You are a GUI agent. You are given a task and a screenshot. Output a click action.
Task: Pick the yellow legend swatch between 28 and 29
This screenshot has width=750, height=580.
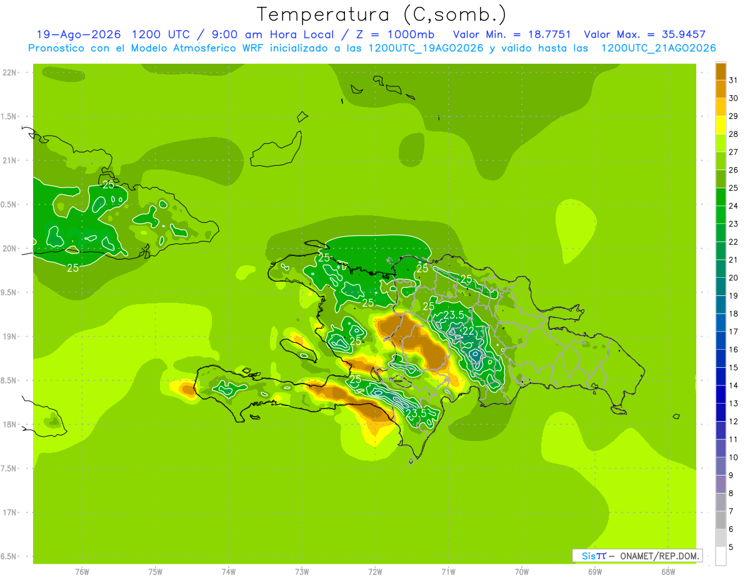721,125
